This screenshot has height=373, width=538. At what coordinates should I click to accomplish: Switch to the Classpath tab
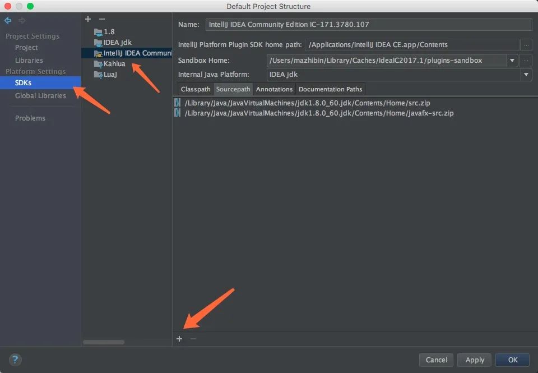click(x=196, y=89)
